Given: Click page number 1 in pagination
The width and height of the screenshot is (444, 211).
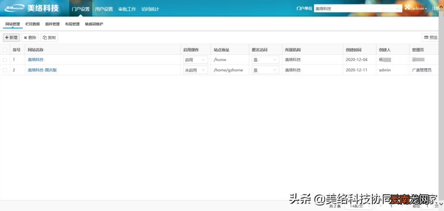Looking at the screenshot, I should coord(391,207).
